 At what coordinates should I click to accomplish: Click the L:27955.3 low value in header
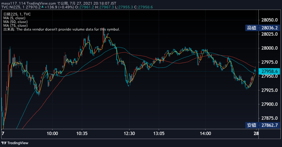(124, 7)
